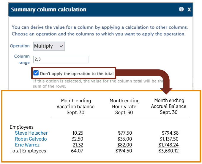Image resolution: width=202 pixels, height=164 pixels.
Task: Select the $794.38 accrual balance cell
Action: (x=170, y=133)
